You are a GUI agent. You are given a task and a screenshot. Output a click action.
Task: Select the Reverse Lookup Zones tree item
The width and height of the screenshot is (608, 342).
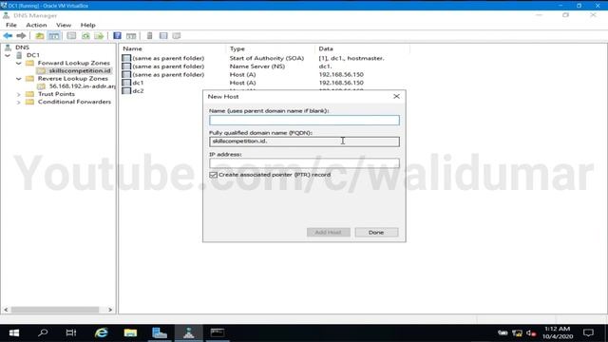(x=73, y=78)
